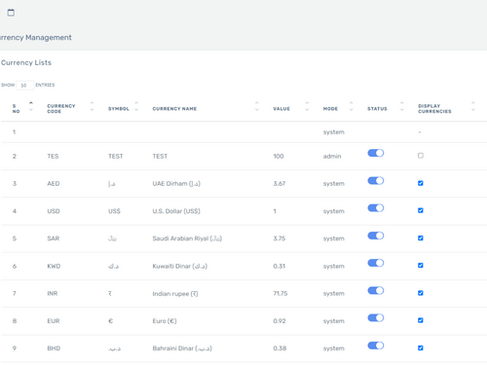Click the Currency Management breadcrumb title
This screenshot has width=487, height=365.
point(36,38)
